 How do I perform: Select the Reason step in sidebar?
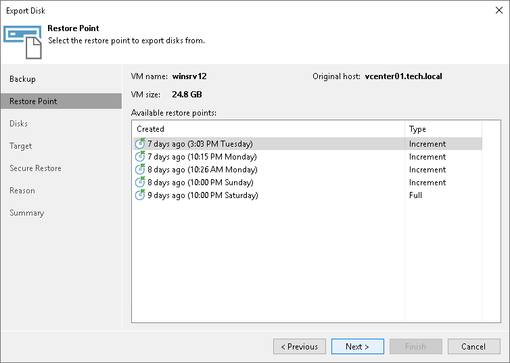pyautogui.click(x=22, y=191)
